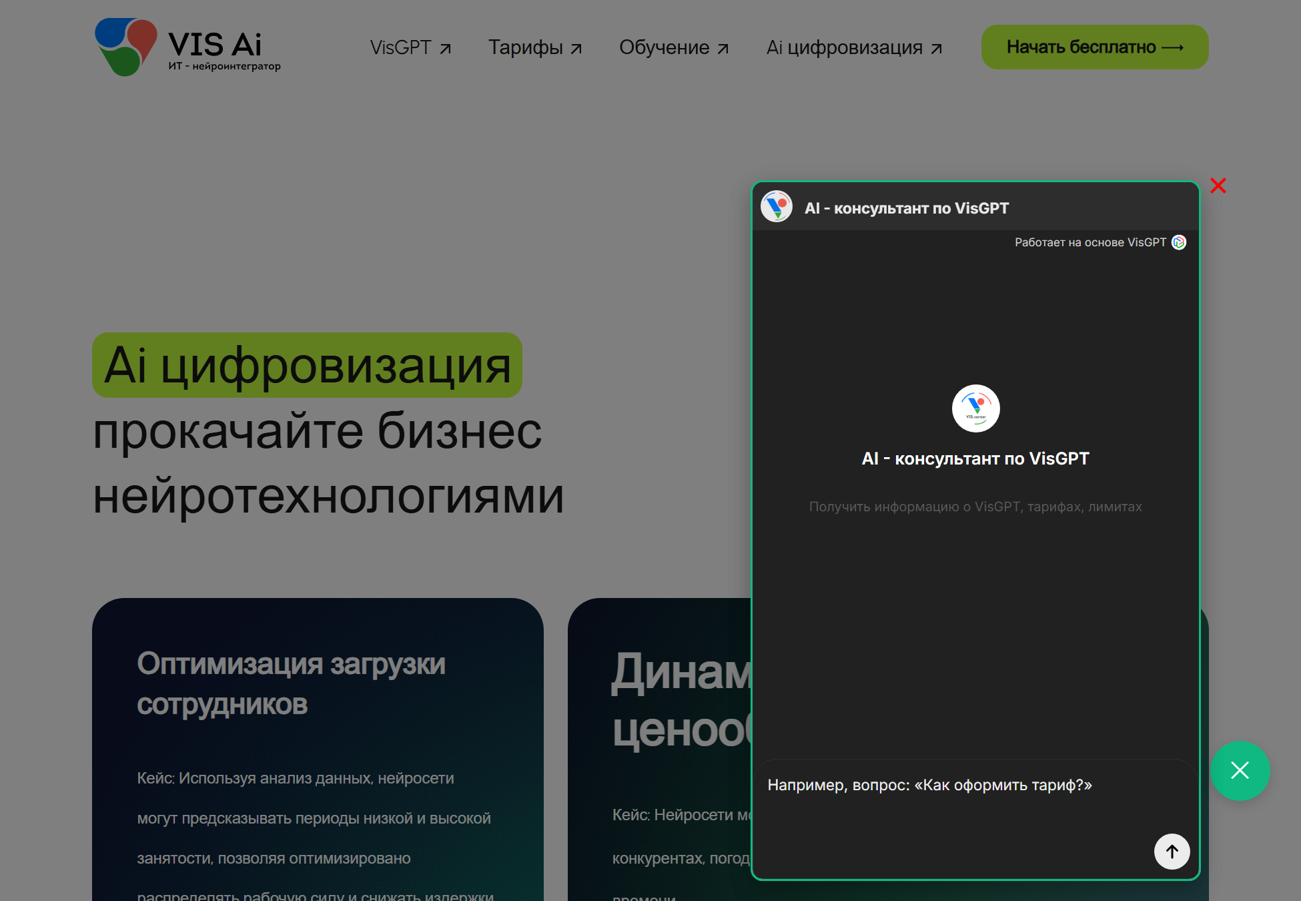Click the AI consultant avatar in the chat header
Viewport: 1301px width, 901px height.
tap(777, 207)
